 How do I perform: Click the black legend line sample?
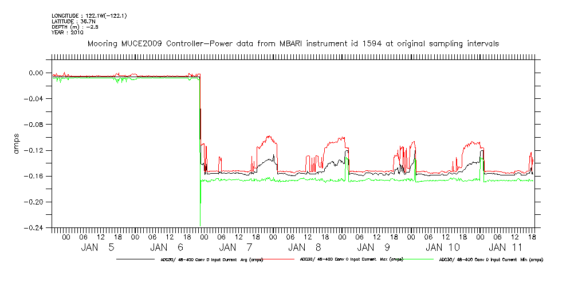click(134, 259)
